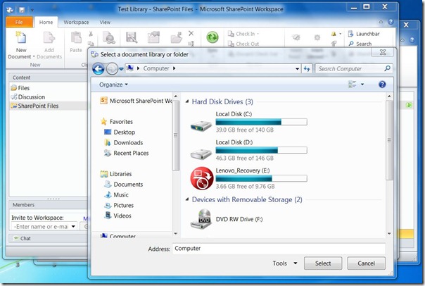Open the Documents library
This screenshot has height=286, width=425.
124,185
